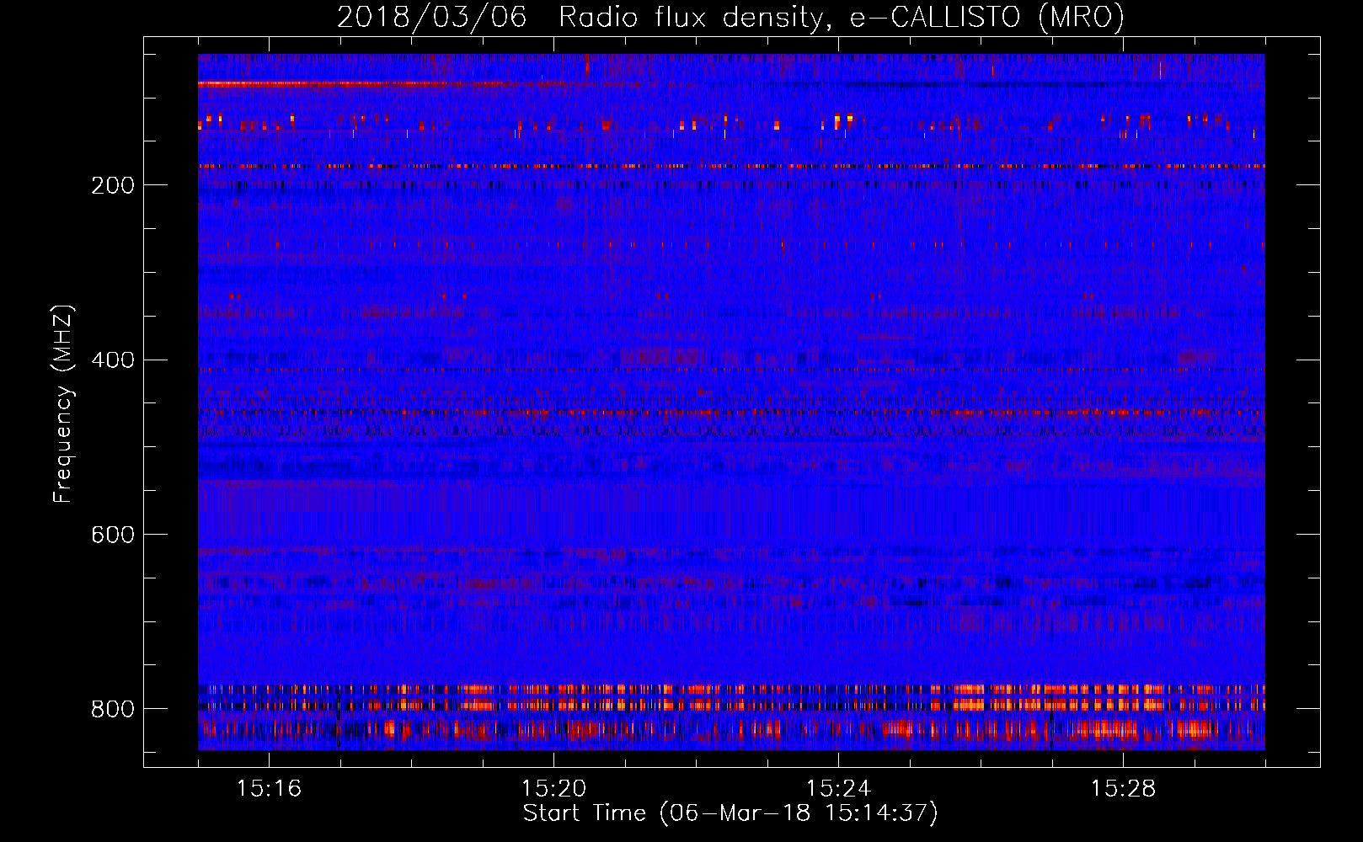
Task: Click the plot title '2018/03/06 Radio flux density, e-CALLISTO (MRO)'
Action: pos(730,18)
